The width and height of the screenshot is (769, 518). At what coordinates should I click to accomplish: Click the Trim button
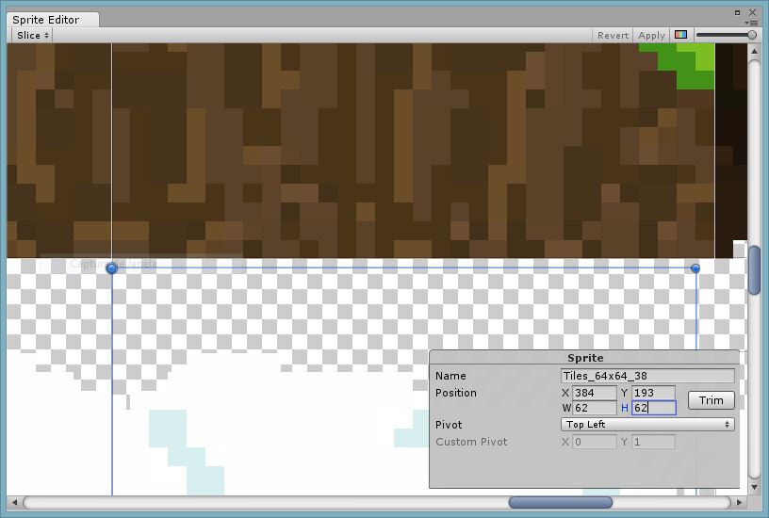point(712,400)
